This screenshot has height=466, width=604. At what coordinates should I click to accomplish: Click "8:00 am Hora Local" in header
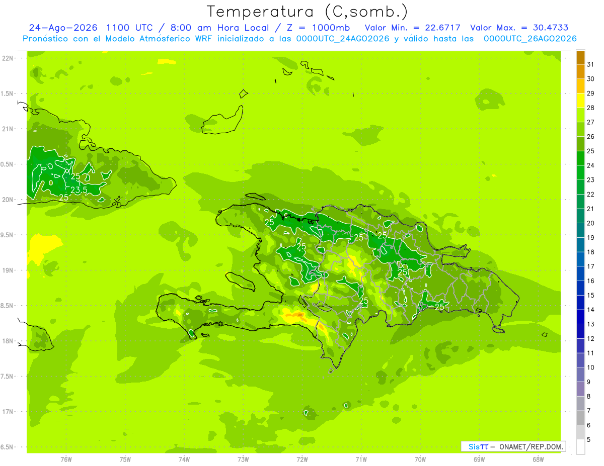point(218,28)
